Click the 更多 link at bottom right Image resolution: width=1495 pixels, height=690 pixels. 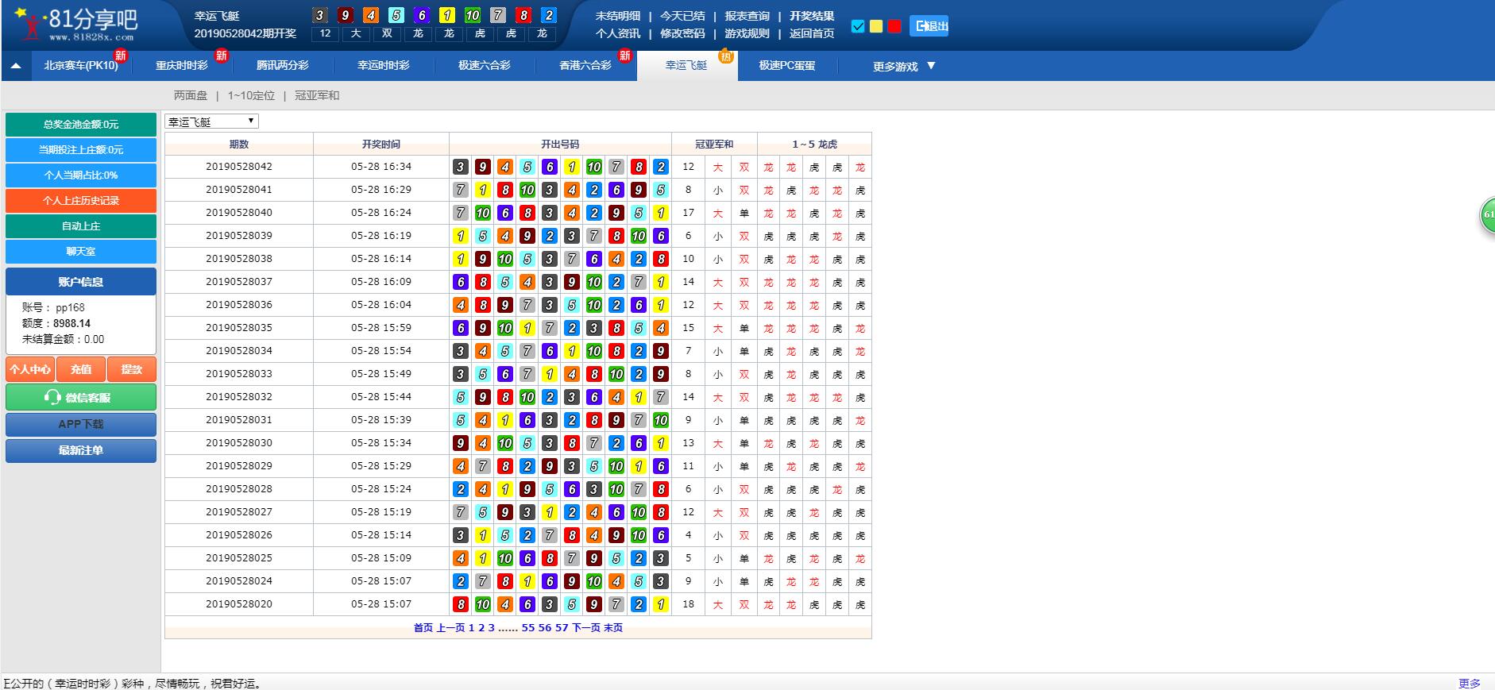[x=1469, y=683]
